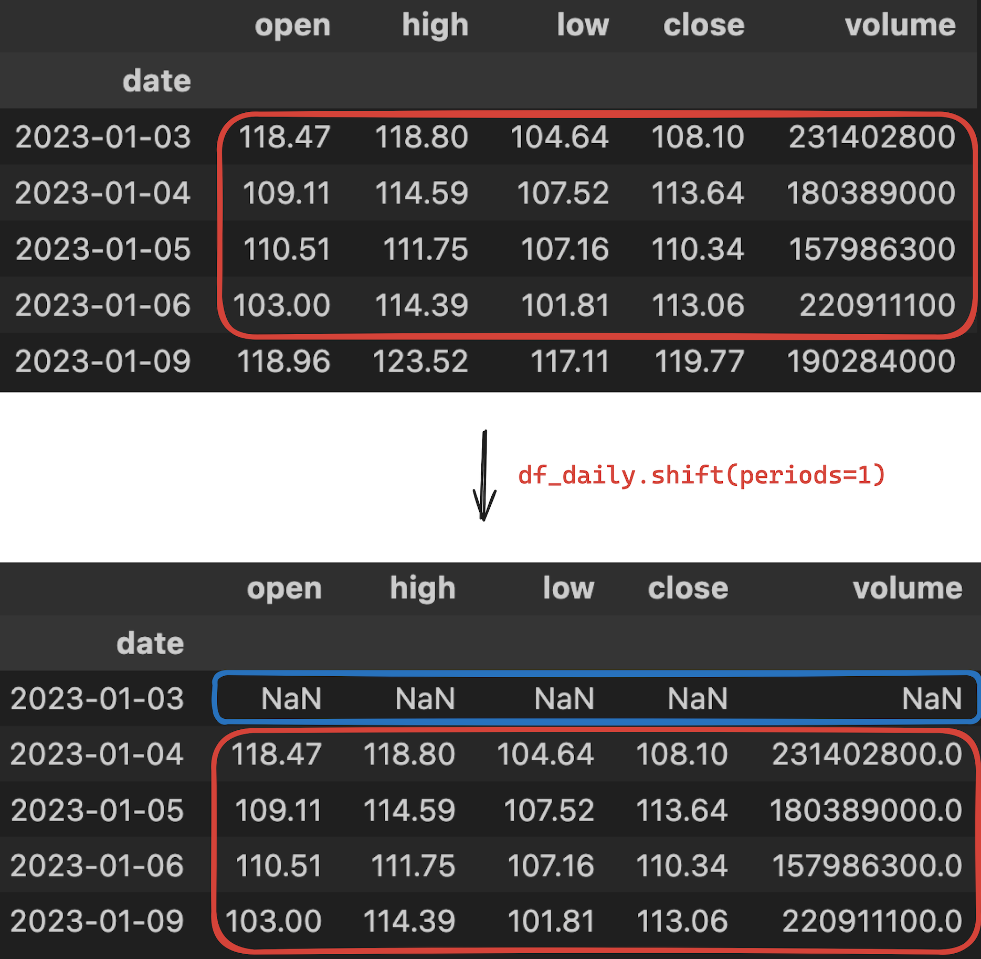Click the 'volume' column header in bottom table
Screen dimensions: 981x959
pos(908,588)
